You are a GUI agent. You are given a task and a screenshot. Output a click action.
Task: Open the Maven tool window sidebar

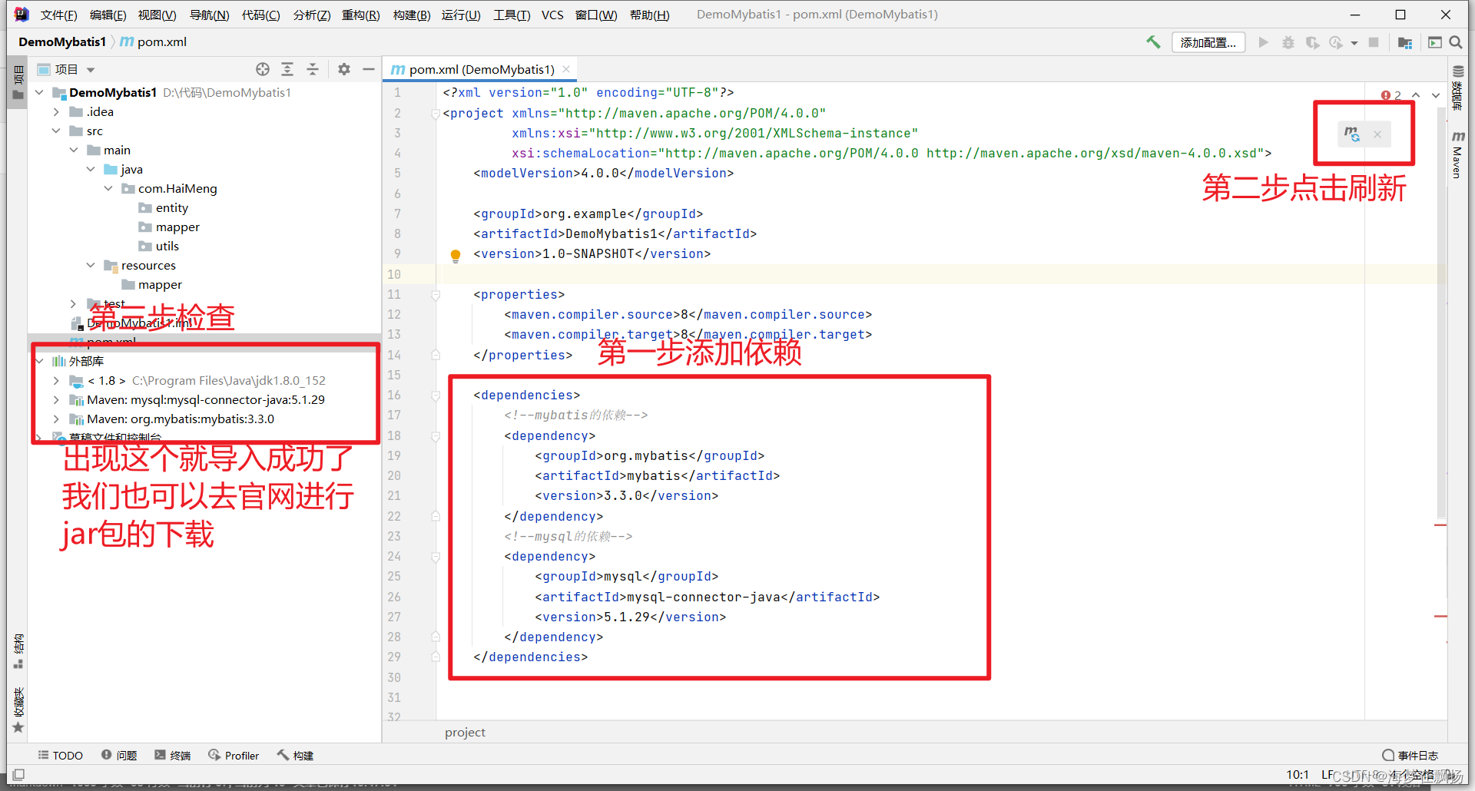coord(1457,154)
